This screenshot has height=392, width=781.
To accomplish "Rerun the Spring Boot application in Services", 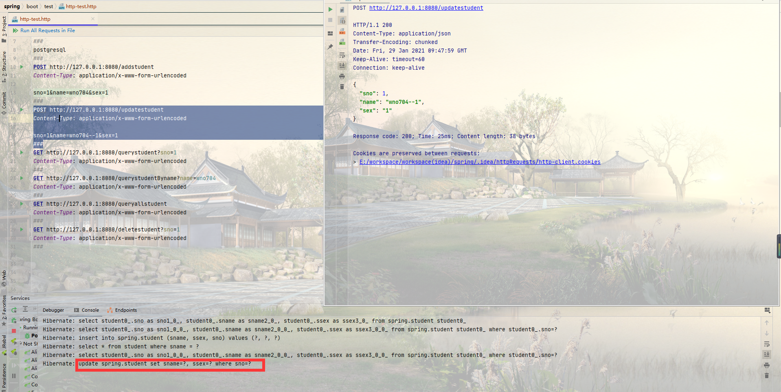I will pyautogui.click(x=14, y=310).
